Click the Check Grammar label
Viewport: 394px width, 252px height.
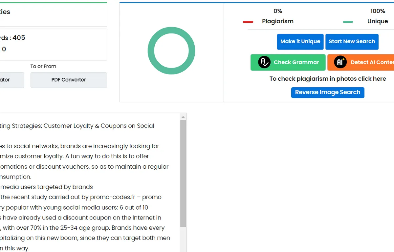point(296,62)
